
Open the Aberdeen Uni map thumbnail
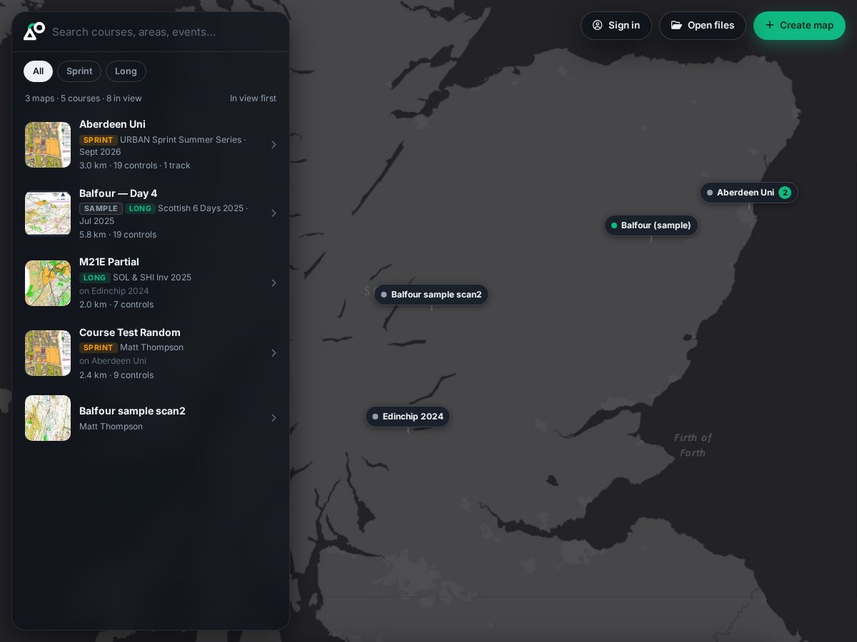coord(48,145)
